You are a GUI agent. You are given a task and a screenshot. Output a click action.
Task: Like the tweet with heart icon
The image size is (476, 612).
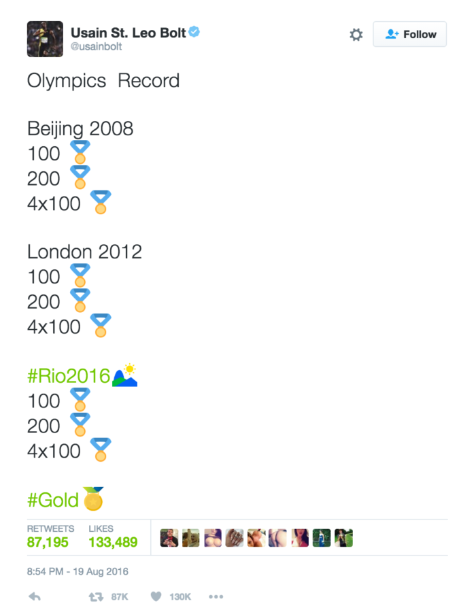pyautogui.click(x=156, y=596)
